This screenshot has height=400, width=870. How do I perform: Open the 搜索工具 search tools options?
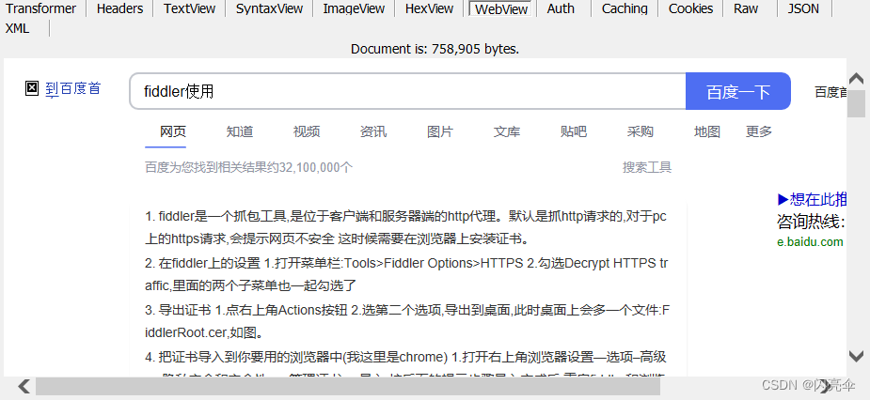pos(646,167)
